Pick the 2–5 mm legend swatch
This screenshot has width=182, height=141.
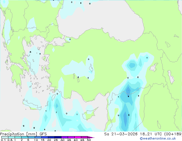pyautogui.click(x=25, y=137)
